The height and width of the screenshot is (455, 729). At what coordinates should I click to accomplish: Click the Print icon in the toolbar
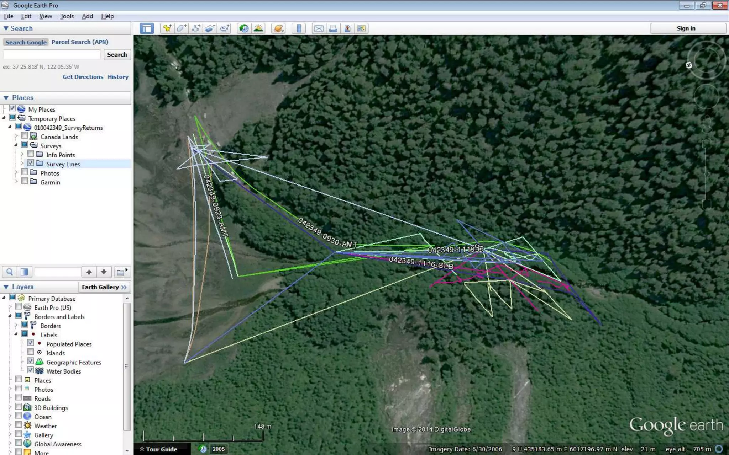pyautogui.click(x=333, y=28)
